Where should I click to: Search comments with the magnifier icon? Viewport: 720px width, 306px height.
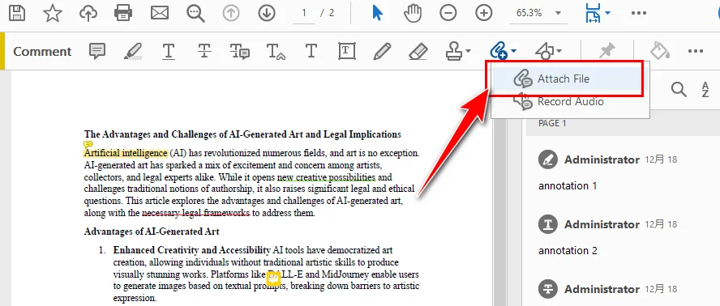[679, 89]
